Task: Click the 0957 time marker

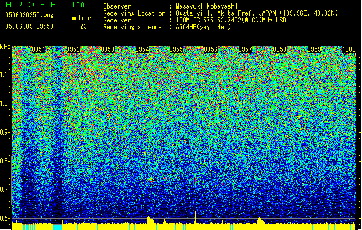Action: tap(245, 49)
